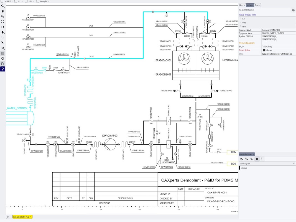Screen dimensions: 296x222
Task: Open the wrench tools menu
Action: click(x=3, y=48)
